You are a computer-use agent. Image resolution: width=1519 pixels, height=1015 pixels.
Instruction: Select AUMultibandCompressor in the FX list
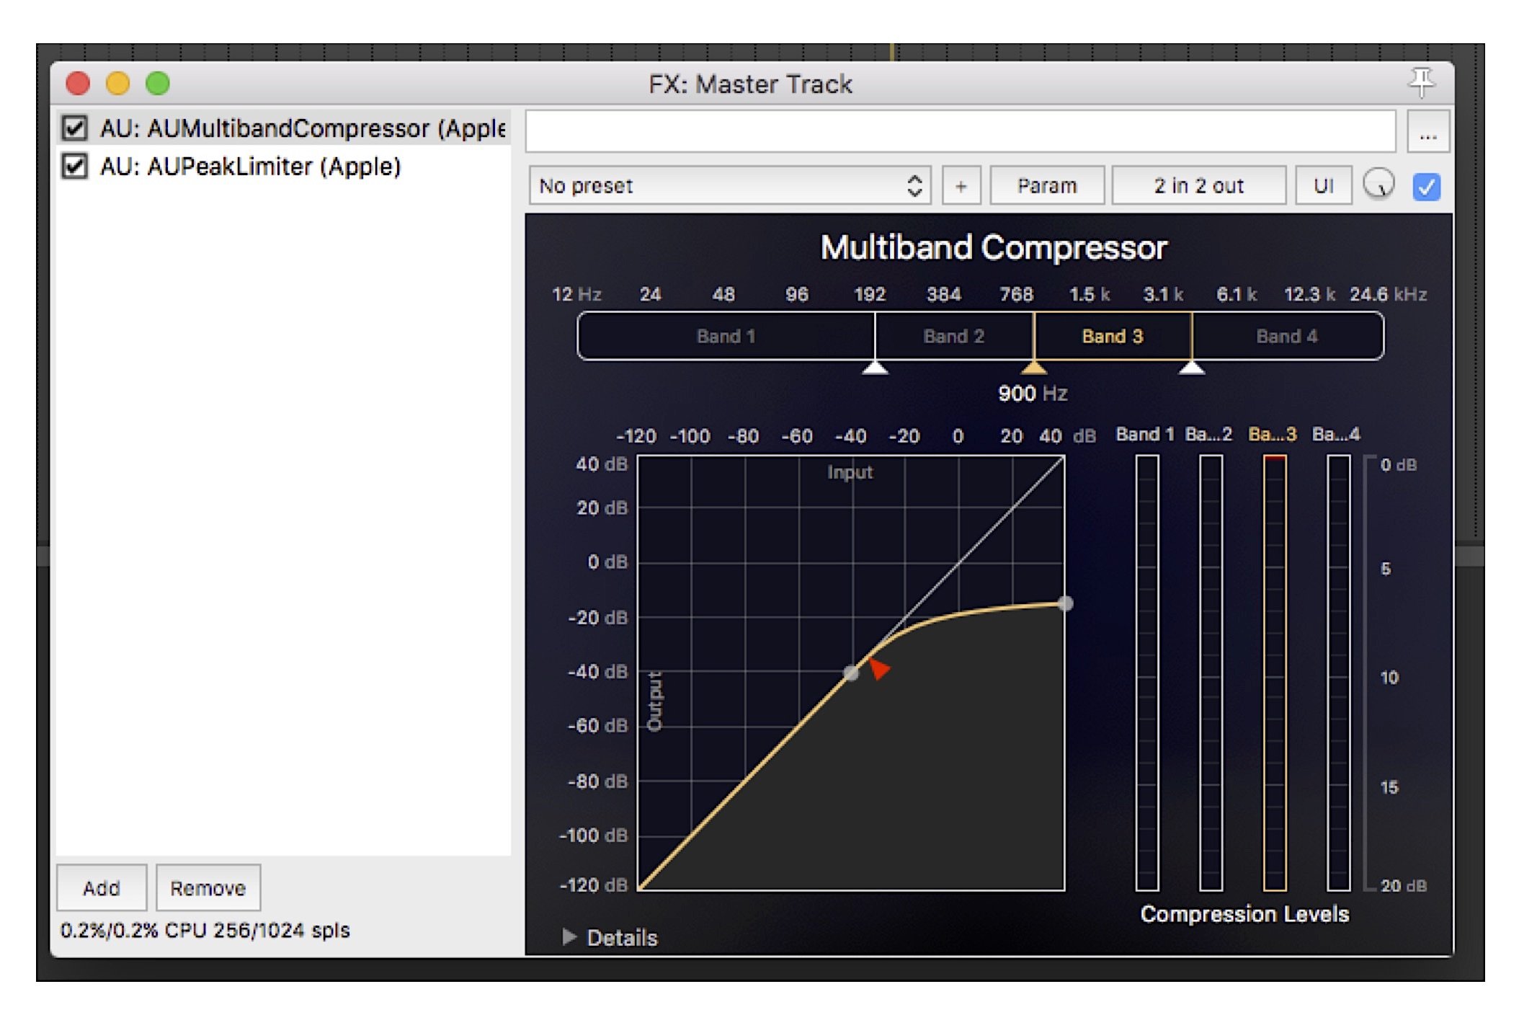(x=284, y=128)
